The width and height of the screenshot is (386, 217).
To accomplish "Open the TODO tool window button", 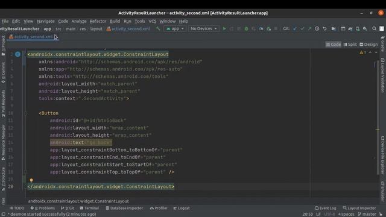I will point(17,208).
